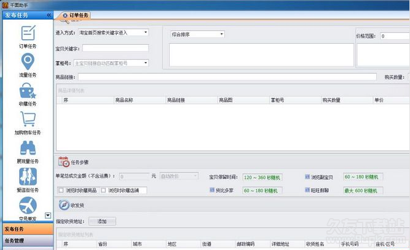The image size is (410, 250).
Task: Open the 爱逛街任务 shoppers icon
Action: [x=28, y=176]
